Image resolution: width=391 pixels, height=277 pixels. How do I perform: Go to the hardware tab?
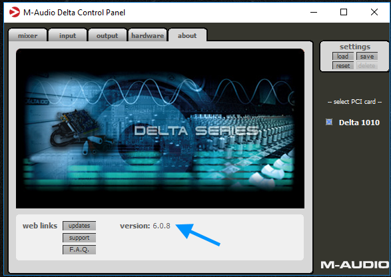[147, 35]
